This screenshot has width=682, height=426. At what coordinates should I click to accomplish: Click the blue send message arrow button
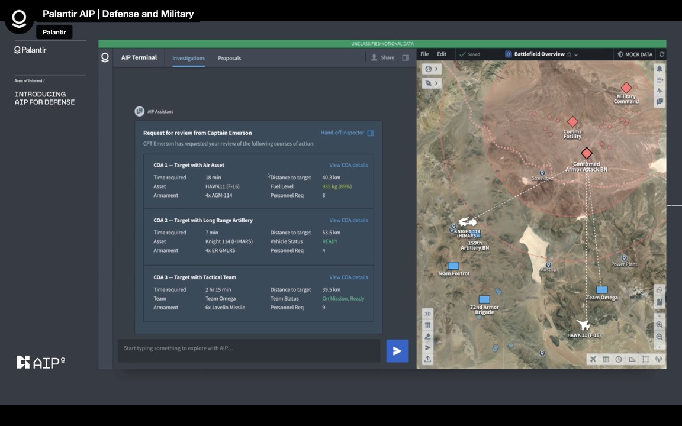tap(397, 351)
